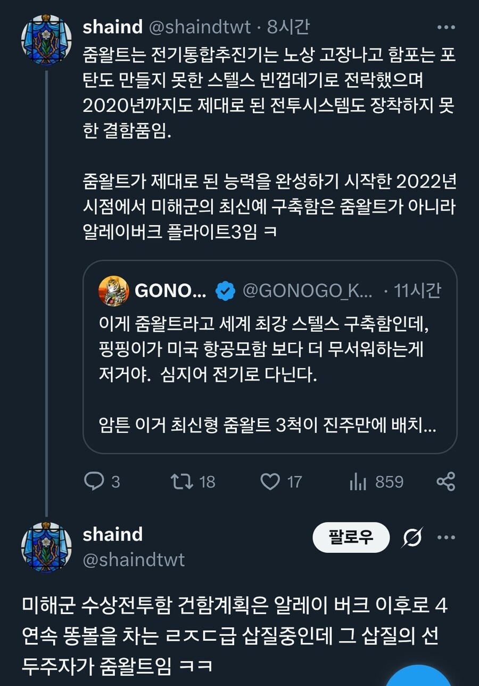Open three-dot menu on the top tweet

[x=445, y=27]
